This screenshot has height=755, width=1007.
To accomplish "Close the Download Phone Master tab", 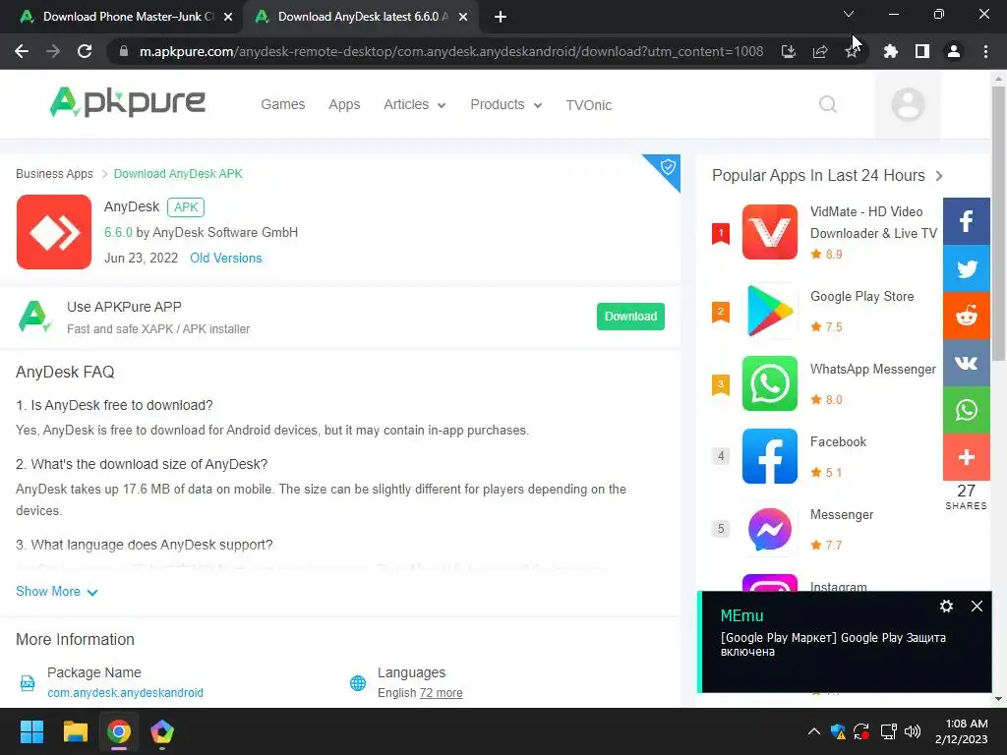I will (x=228, y=18).
